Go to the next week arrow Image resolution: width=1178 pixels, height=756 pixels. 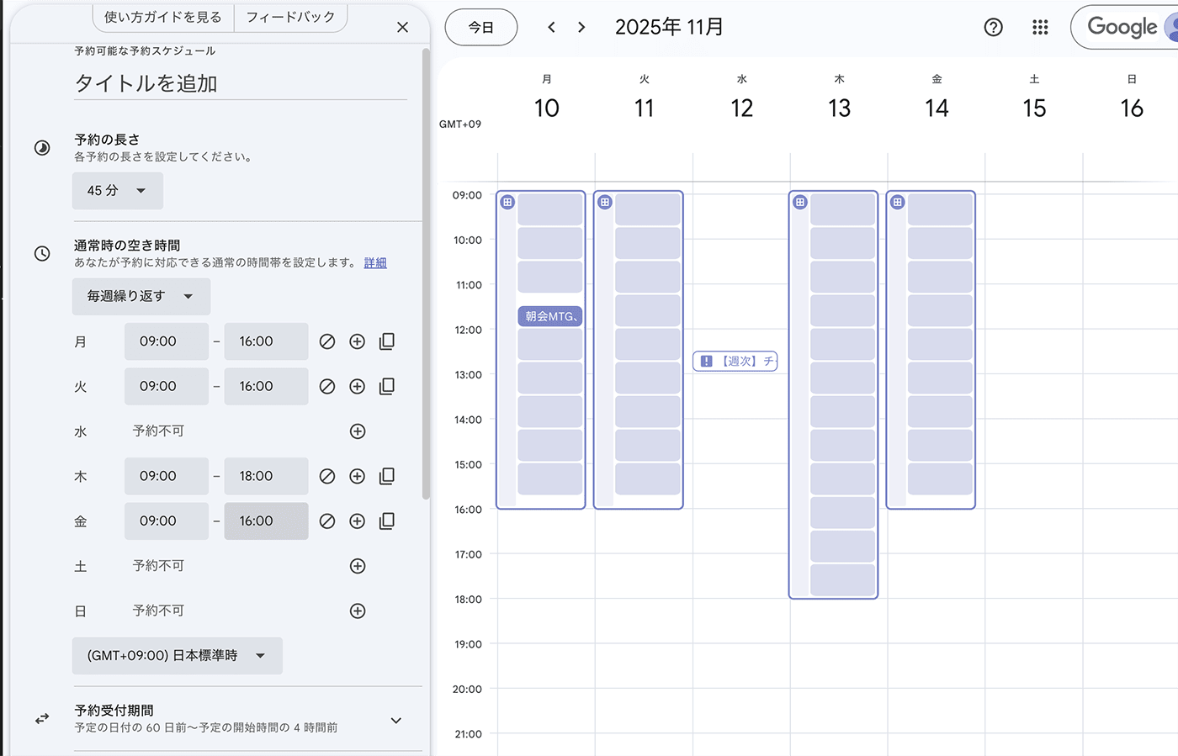coord(581,28)
